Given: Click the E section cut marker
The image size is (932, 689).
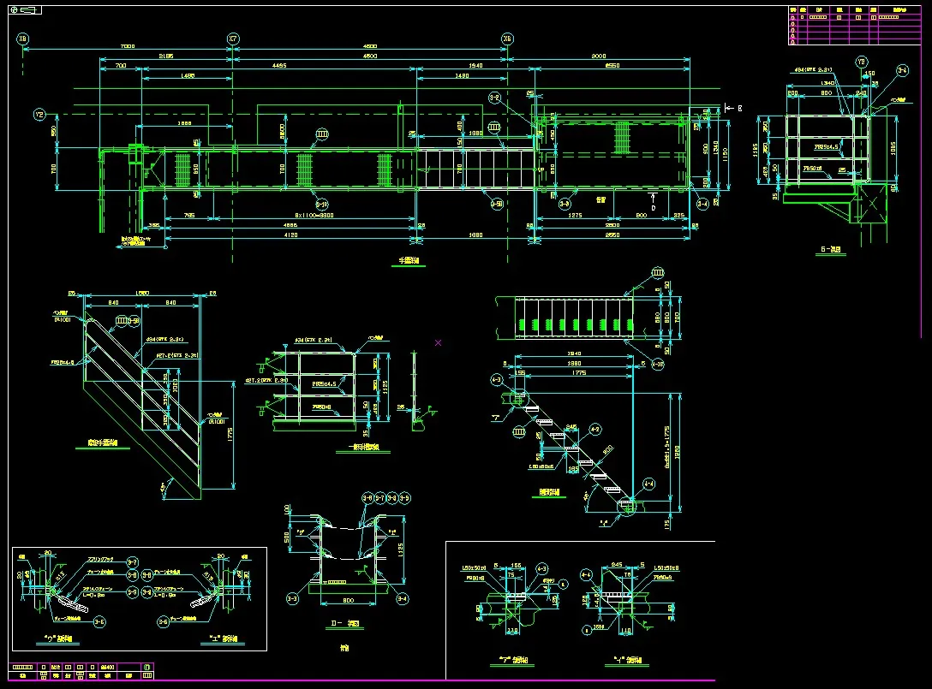Looking at the screenshot, I should (738, 108).
